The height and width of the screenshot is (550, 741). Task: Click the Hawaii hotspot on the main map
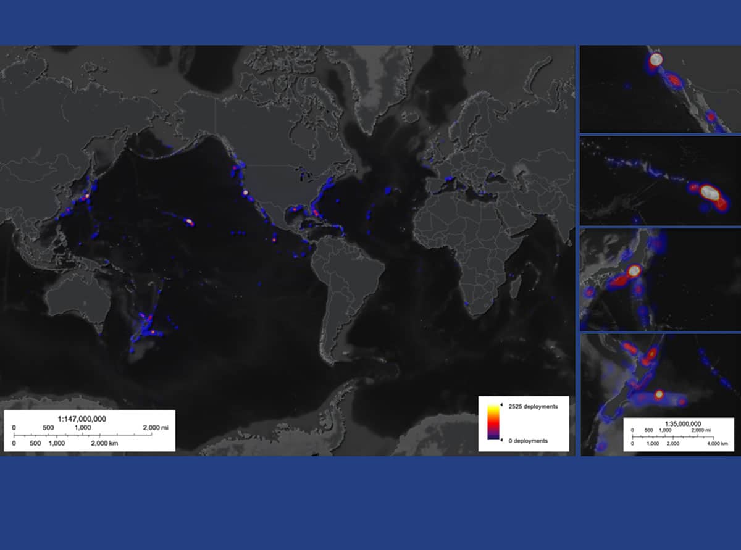tap(188, 222)
